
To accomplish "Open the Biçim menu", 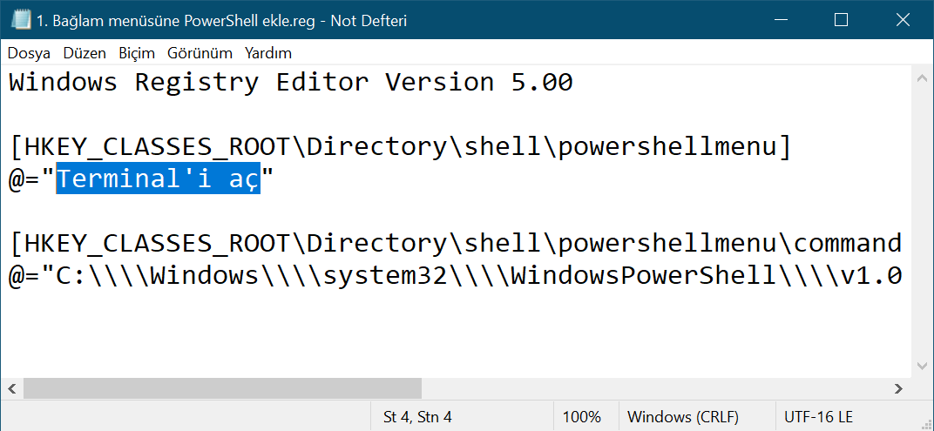I will click(136, 53).
